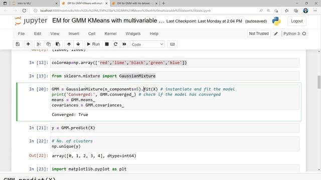Image resolution: width=321 pixels, height=180 pixels.
Task: Click the Python logo icon
Action: [276, 21]
